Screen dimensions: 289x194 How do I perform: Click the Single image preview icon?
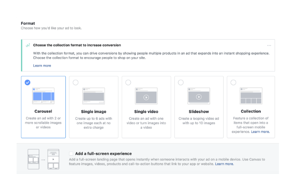(x=94, y=96)
